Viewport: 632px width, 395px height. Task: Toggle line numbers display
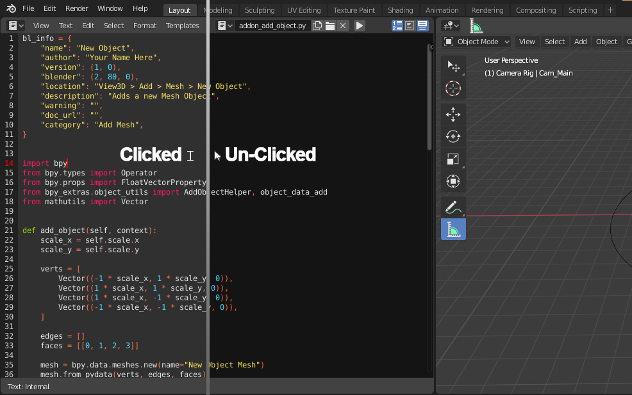coord(397,26)
